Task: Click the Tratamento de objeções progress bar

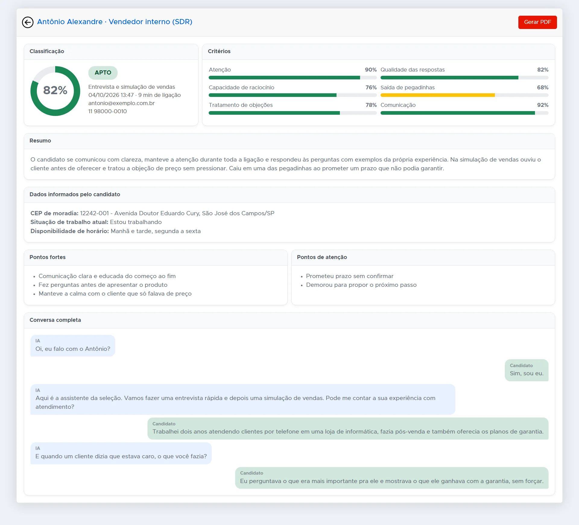Action: click(293, 113)
